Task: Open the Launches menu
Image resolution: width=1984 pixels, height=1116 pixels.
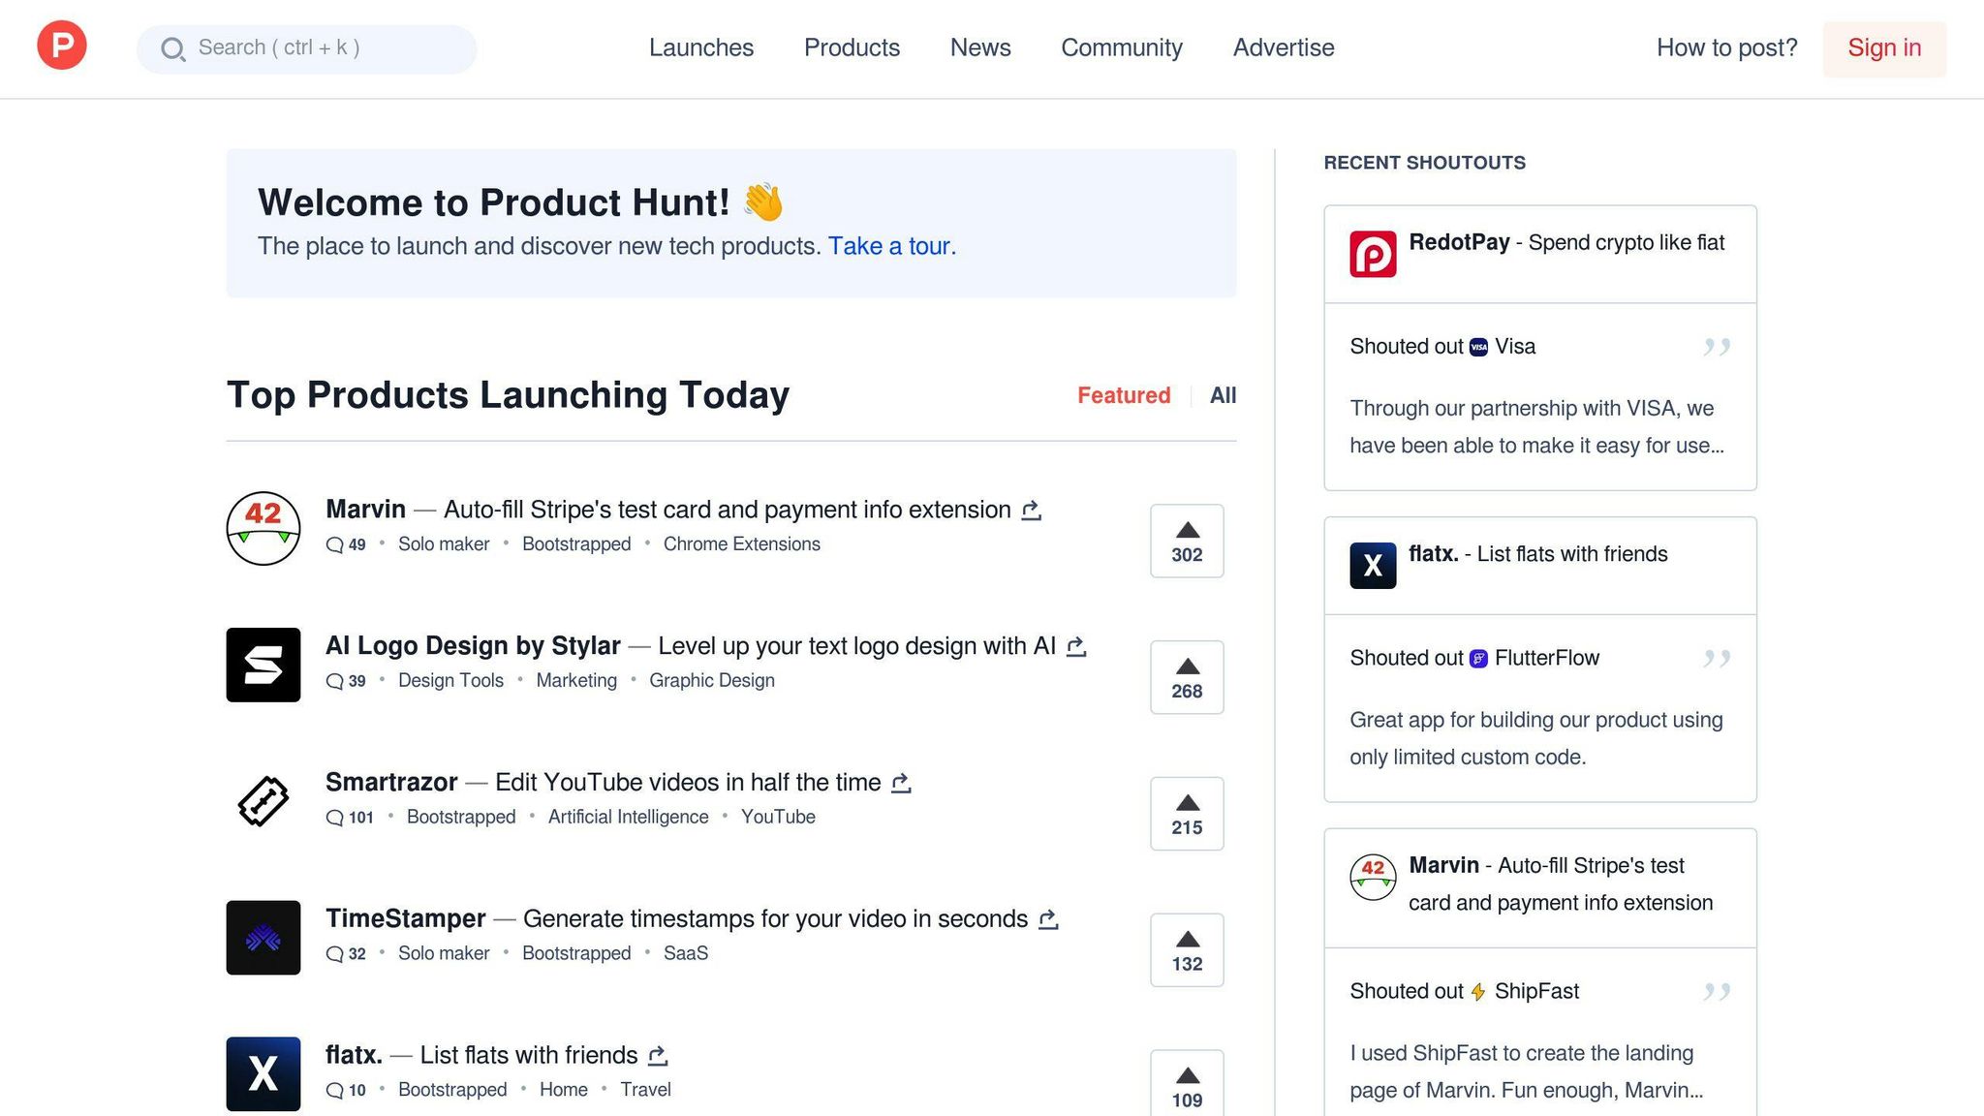Action: pyautogui.click(x=701, y=47)
